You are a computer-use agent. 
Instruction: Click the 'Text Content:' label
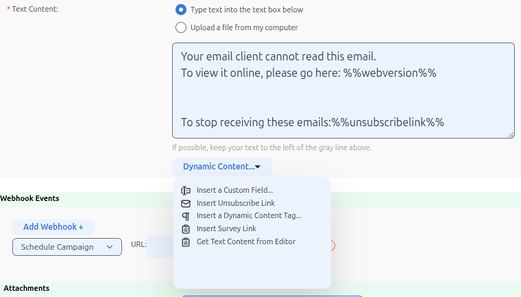[35, 9]
